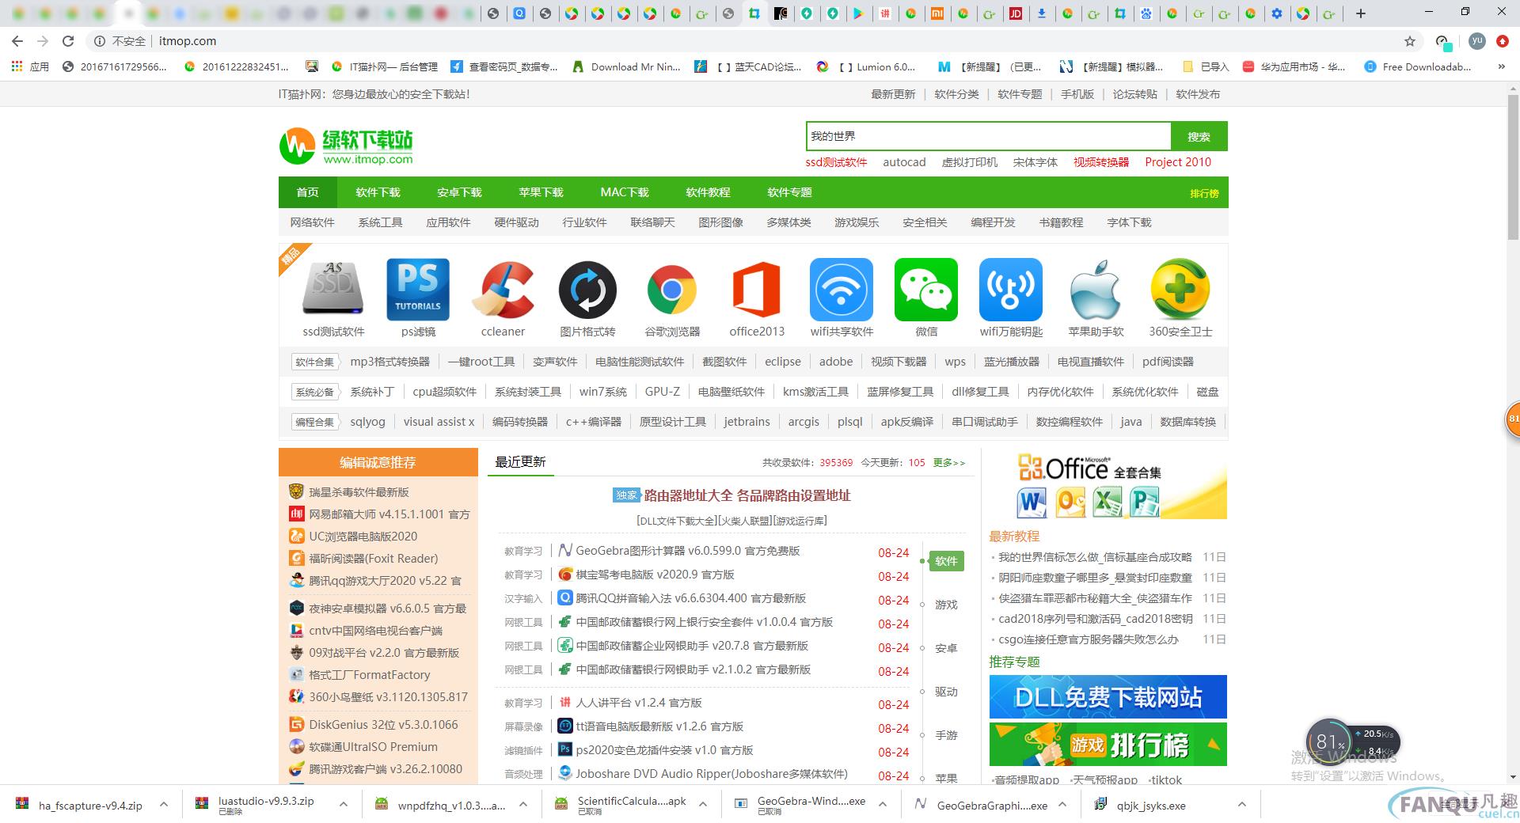Open the 苹果下载 nav menu
Viewport: 1520px width, 823px height.
pyautogui.click(x=541, y=192)
